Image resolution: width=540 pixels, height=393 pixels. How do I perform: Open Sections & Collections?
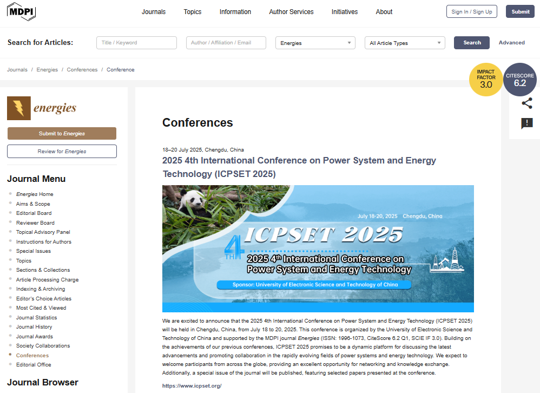[x=43, y=270]
